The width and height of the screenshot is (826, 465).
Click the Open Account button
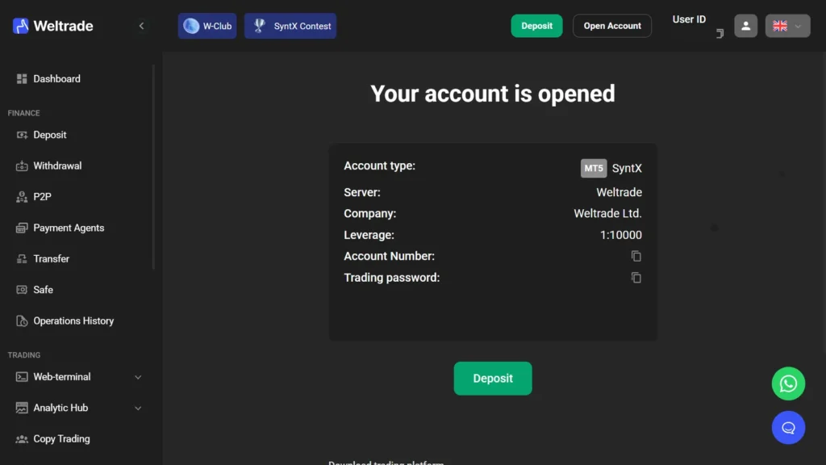tap(612, 26)
